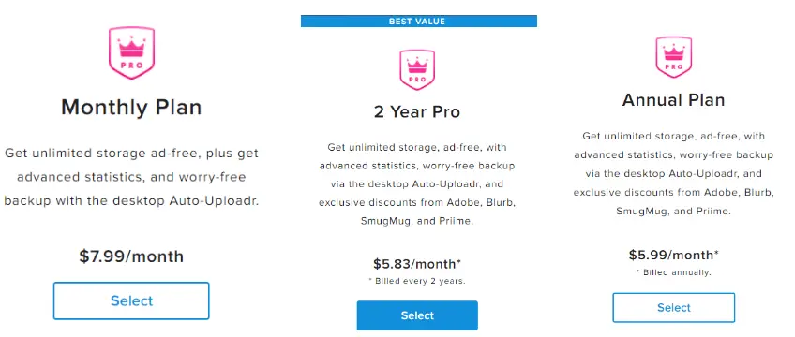Image resolution: width=795 pixels, height=337 pixels.
Task: Select the Monthly Plan
Action: pyautogui.click(x=131, y=300)
